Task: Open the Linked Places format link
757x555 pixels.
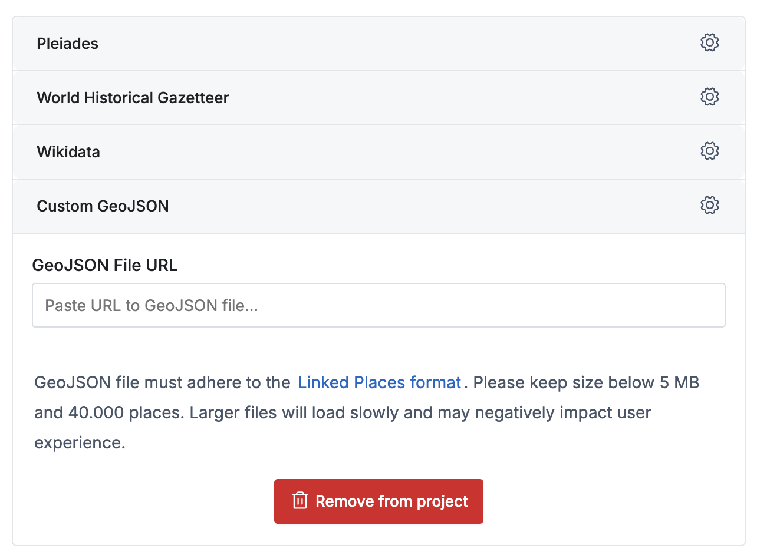Action: 379,383
